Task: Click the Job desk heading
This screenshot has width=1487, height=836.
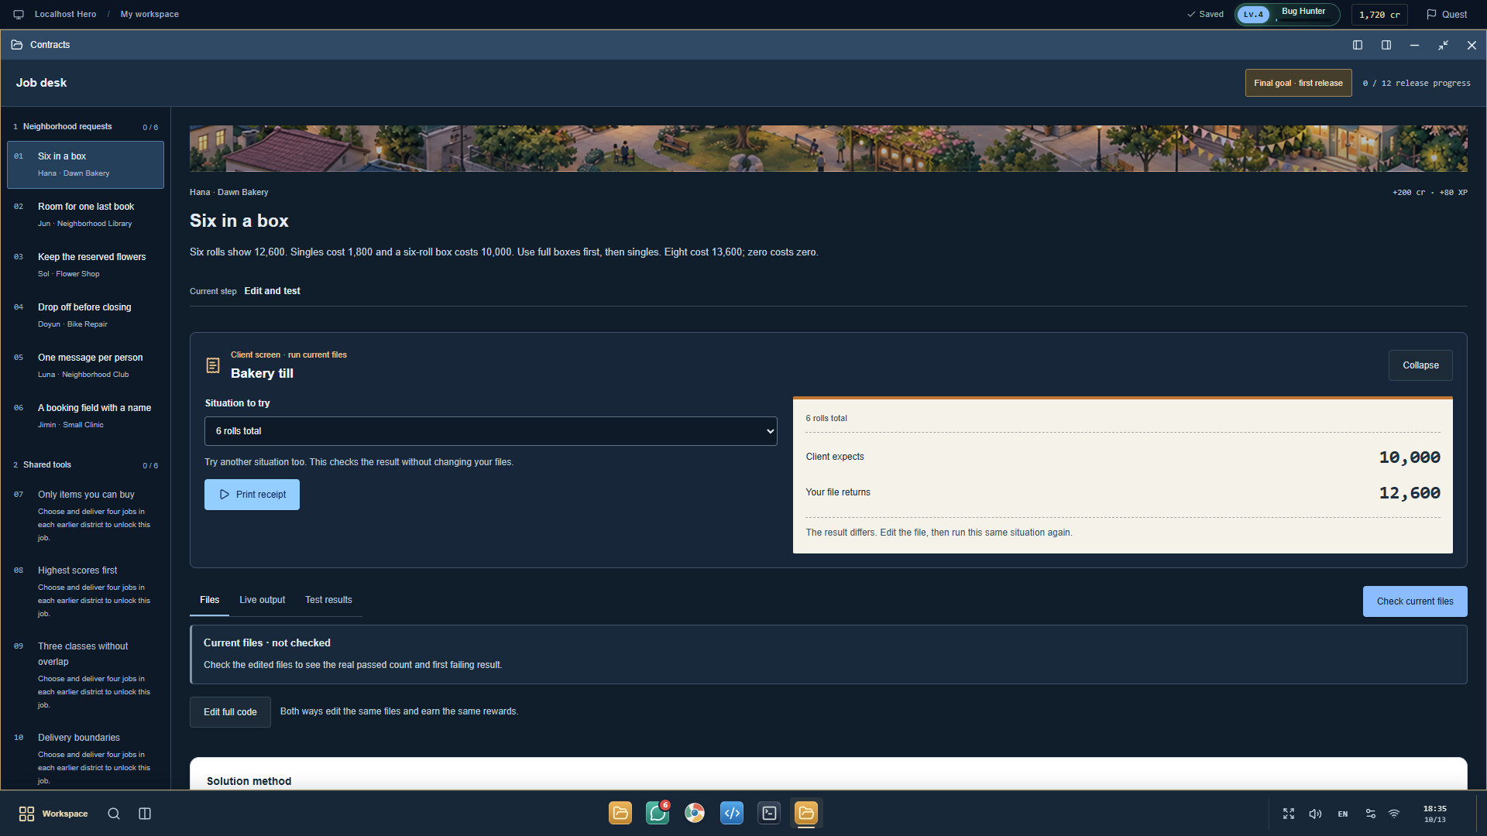Action: point(41,83)
